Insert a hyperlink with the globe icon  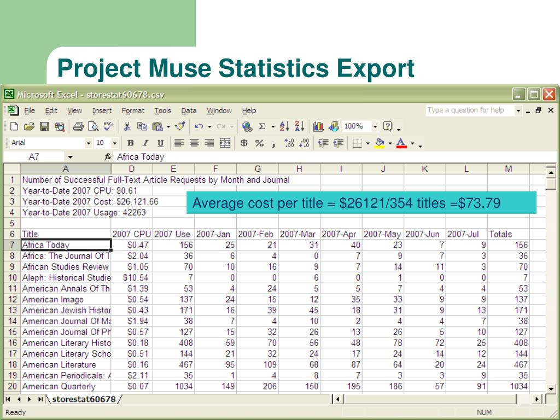coord(247,126)
